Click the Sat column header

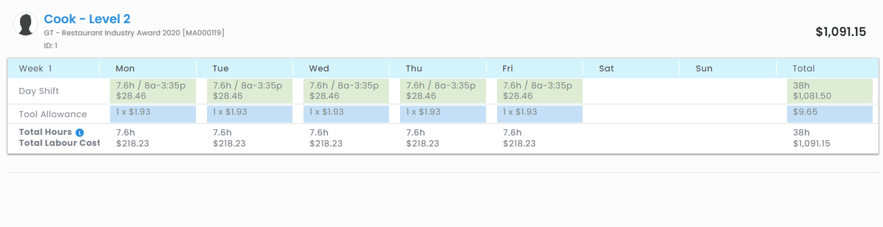click(631, 68)
